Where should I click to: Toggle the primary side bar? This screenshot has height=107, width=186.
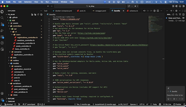(x=177, y=6)
